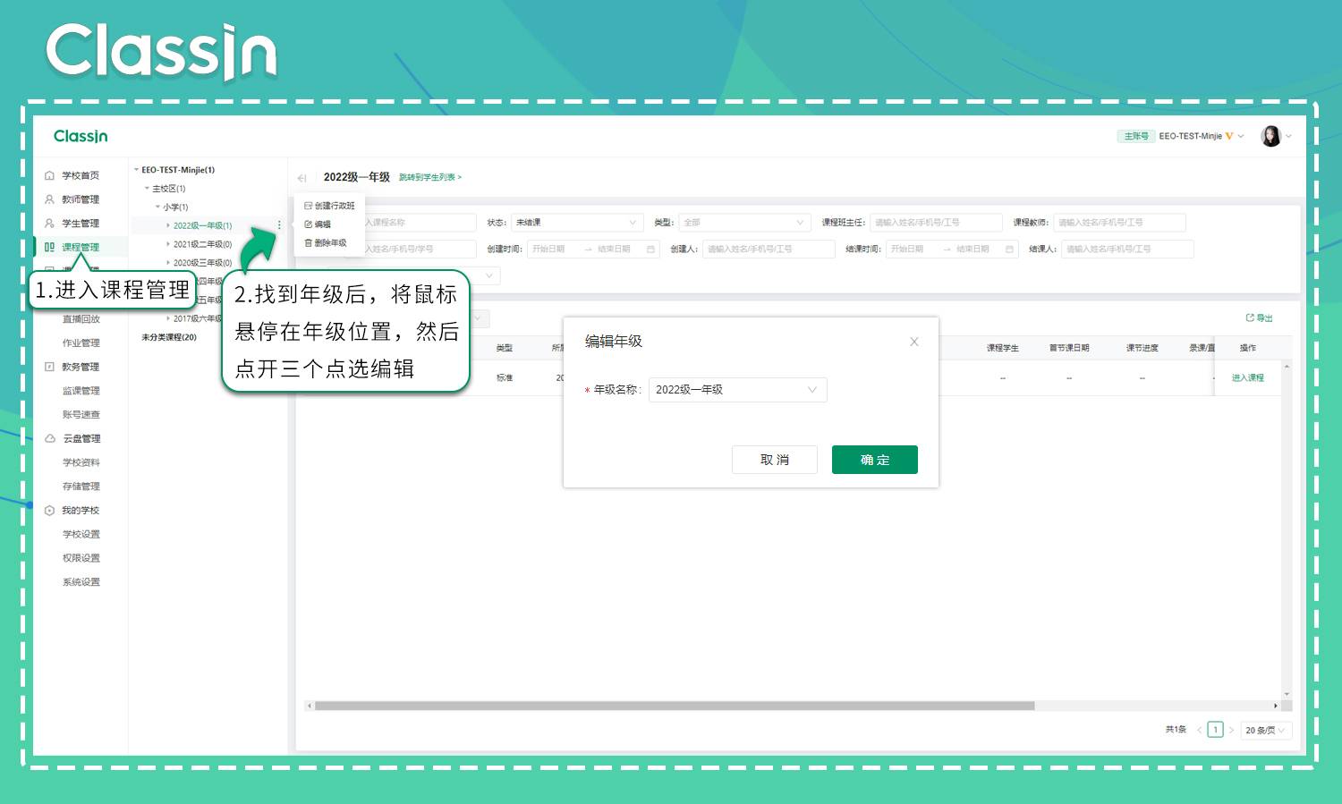Expand the 2020级三年级(0) tree node
Viewport: 1342px width, 804px height.
[168, 263]
